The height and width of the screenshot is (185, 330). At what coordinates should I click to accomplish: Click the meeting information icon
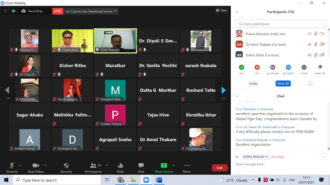click(5, 11)
